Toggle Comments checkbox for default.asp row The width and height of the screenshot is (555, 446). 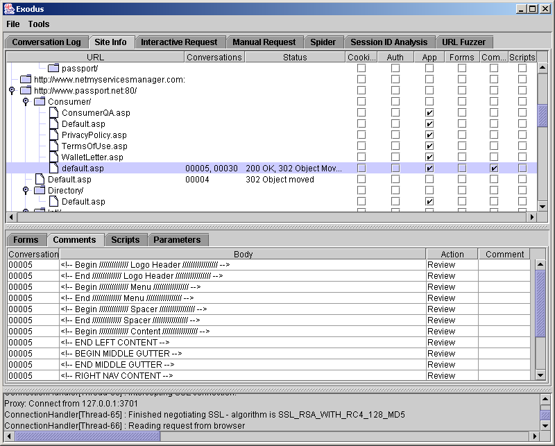click(494, 169)
